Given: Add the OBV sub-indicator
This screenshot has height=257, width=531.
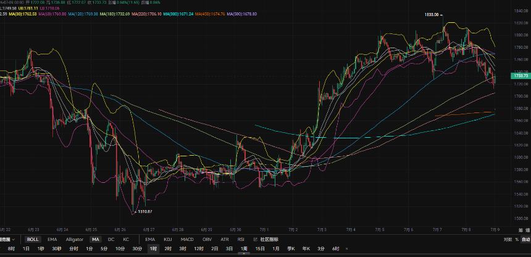Looking at the screenshot, I should pyautogui.click(x=207, y=239).
